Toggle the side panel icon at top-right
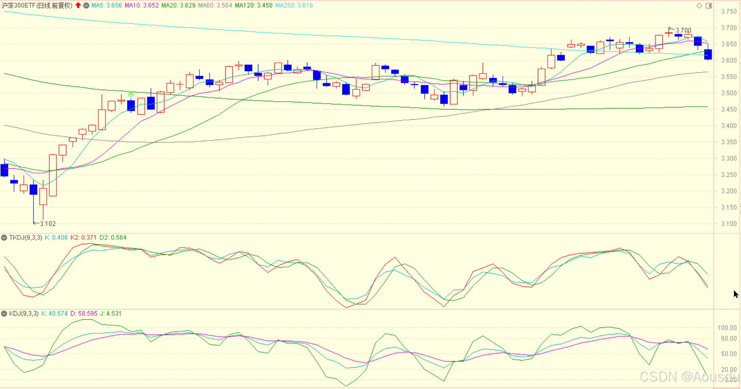Viewport: 741px width, 389px height. click(709, 5)
